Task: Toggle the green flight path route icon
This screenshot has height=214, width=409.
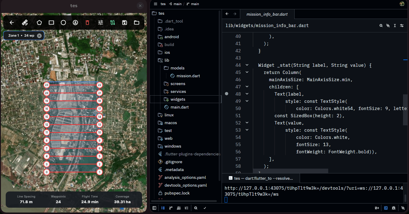Action: coord(113,23)
